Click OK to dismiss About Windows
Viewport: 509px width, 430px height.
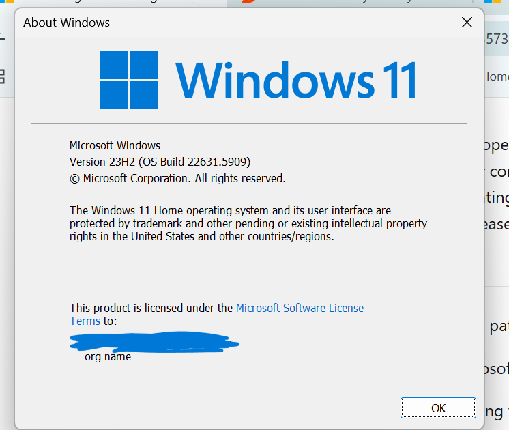[438, 408]
